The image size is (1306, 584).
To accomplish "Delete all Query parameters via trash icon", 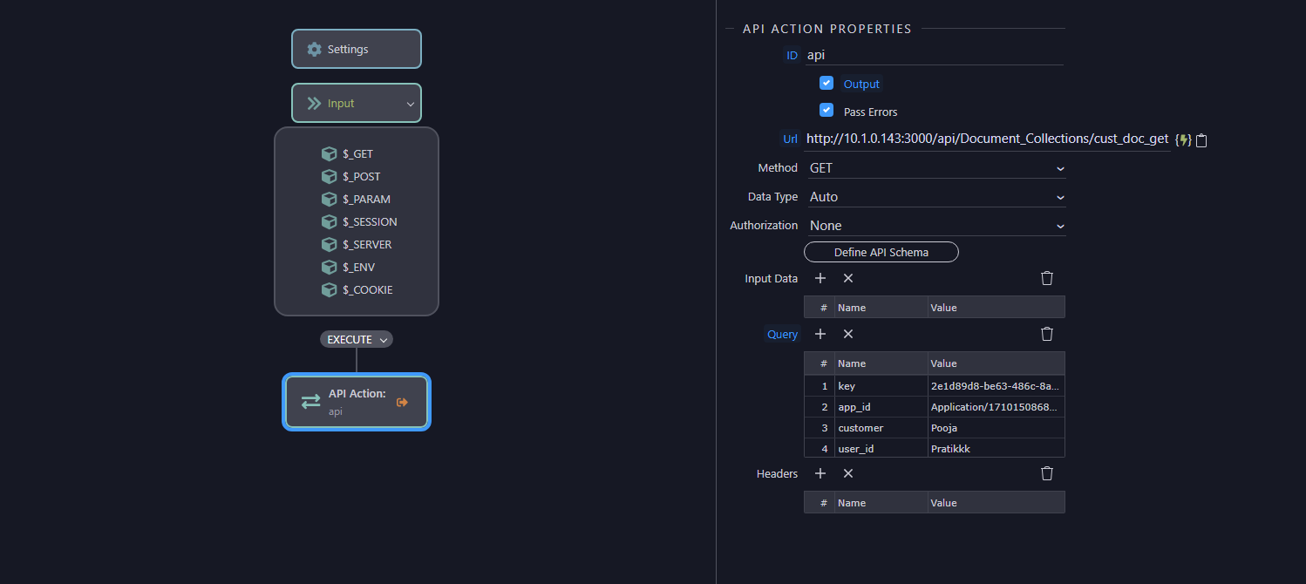I will 1046,334.
